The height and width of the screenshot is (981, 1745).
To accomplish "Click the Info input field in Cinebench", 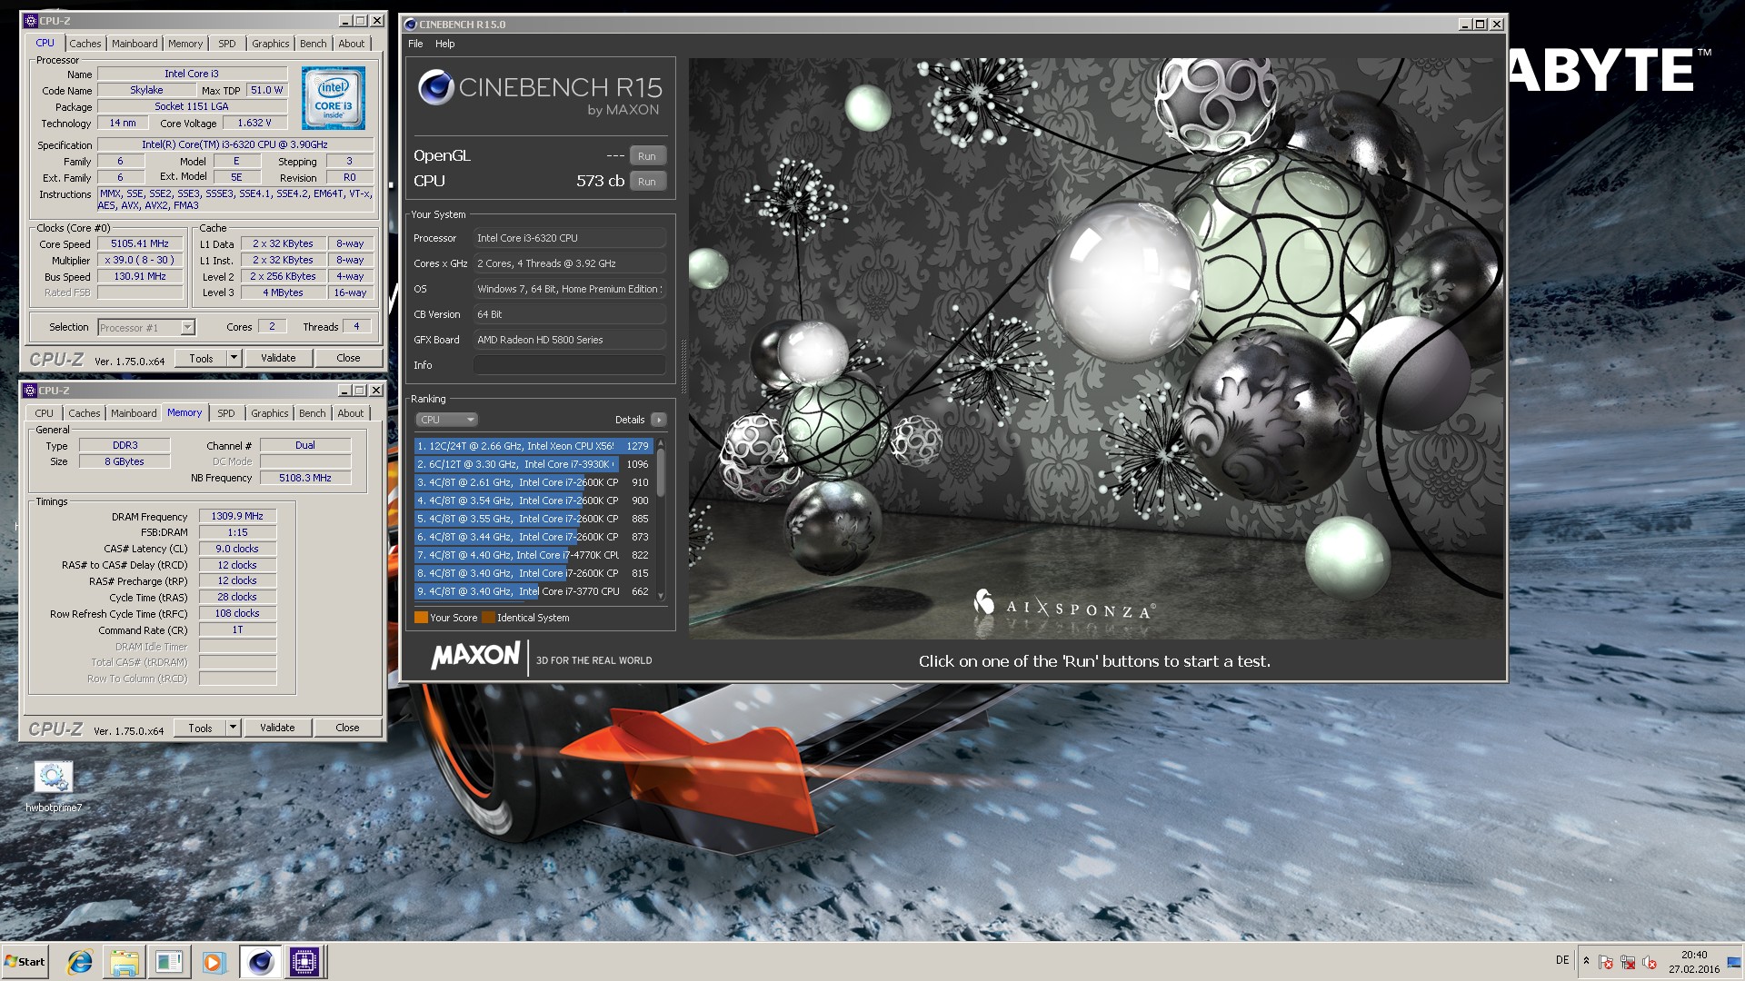I will [569, 365].
